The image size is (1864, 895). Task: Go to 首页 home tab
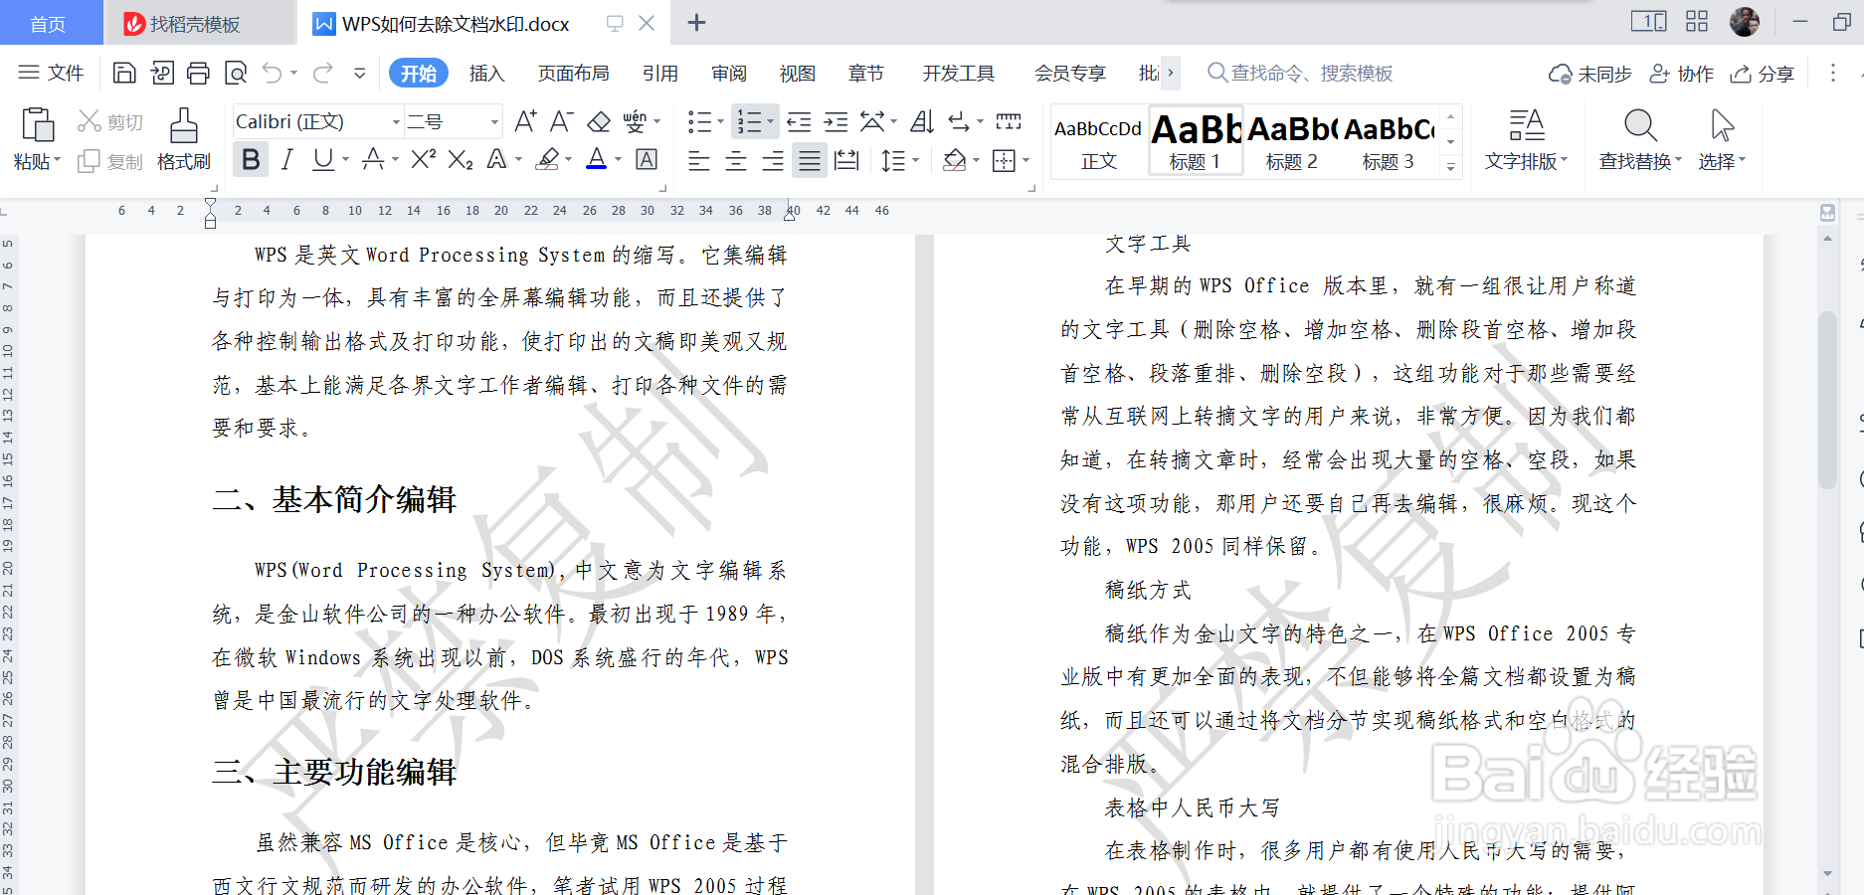48,24
